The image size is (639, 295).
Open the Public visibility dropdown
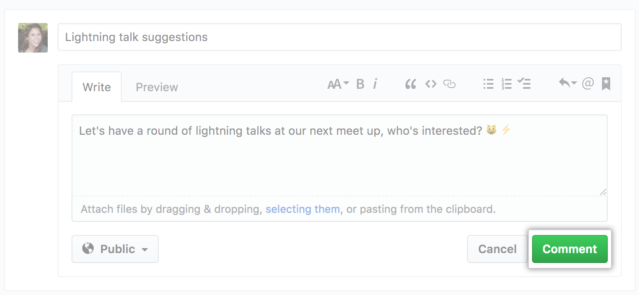(x=115, y=249)
